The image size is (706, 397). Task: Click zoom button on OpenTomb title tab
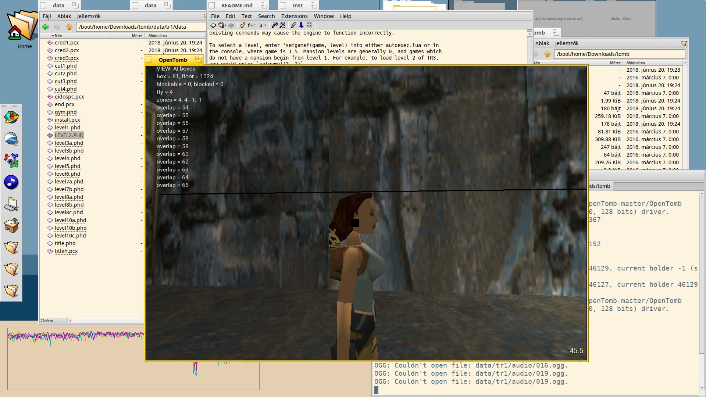coord(198,60)
